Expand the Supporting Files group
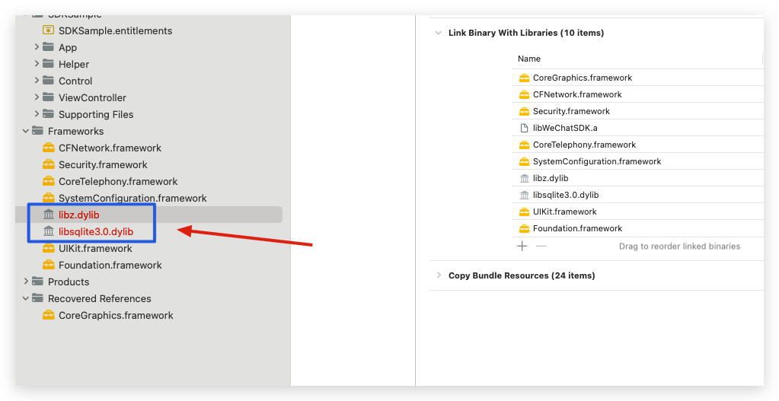This screenshot has width=779, height=401. tap(37, 114)
